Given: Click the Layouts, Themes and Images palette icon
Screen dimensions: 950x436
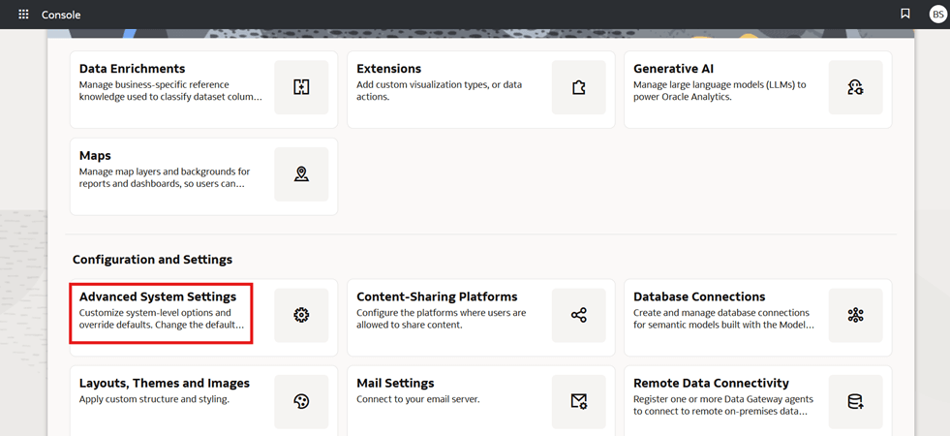Looking at the screenshot, I should click(301, 401).
